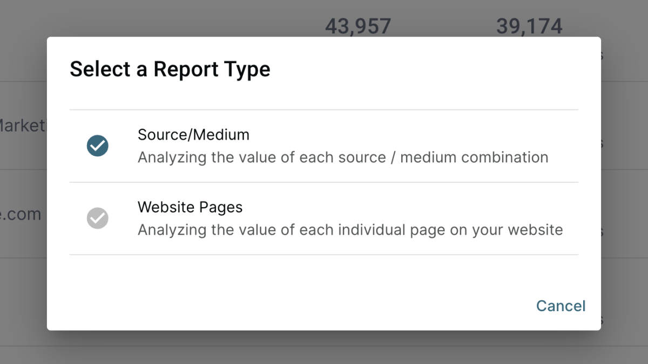Click the 'Select a Report Type' heading

pos(170,70)
